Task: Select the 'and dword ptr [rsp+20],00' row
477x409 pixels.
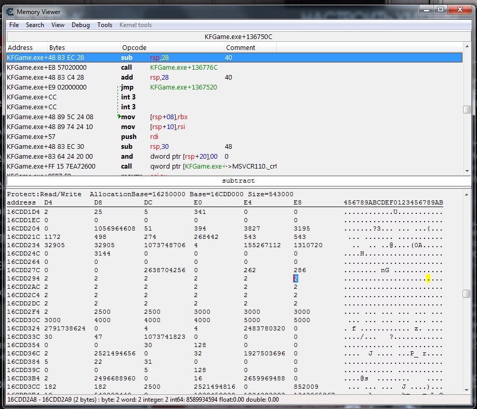Action: [234, 157]
